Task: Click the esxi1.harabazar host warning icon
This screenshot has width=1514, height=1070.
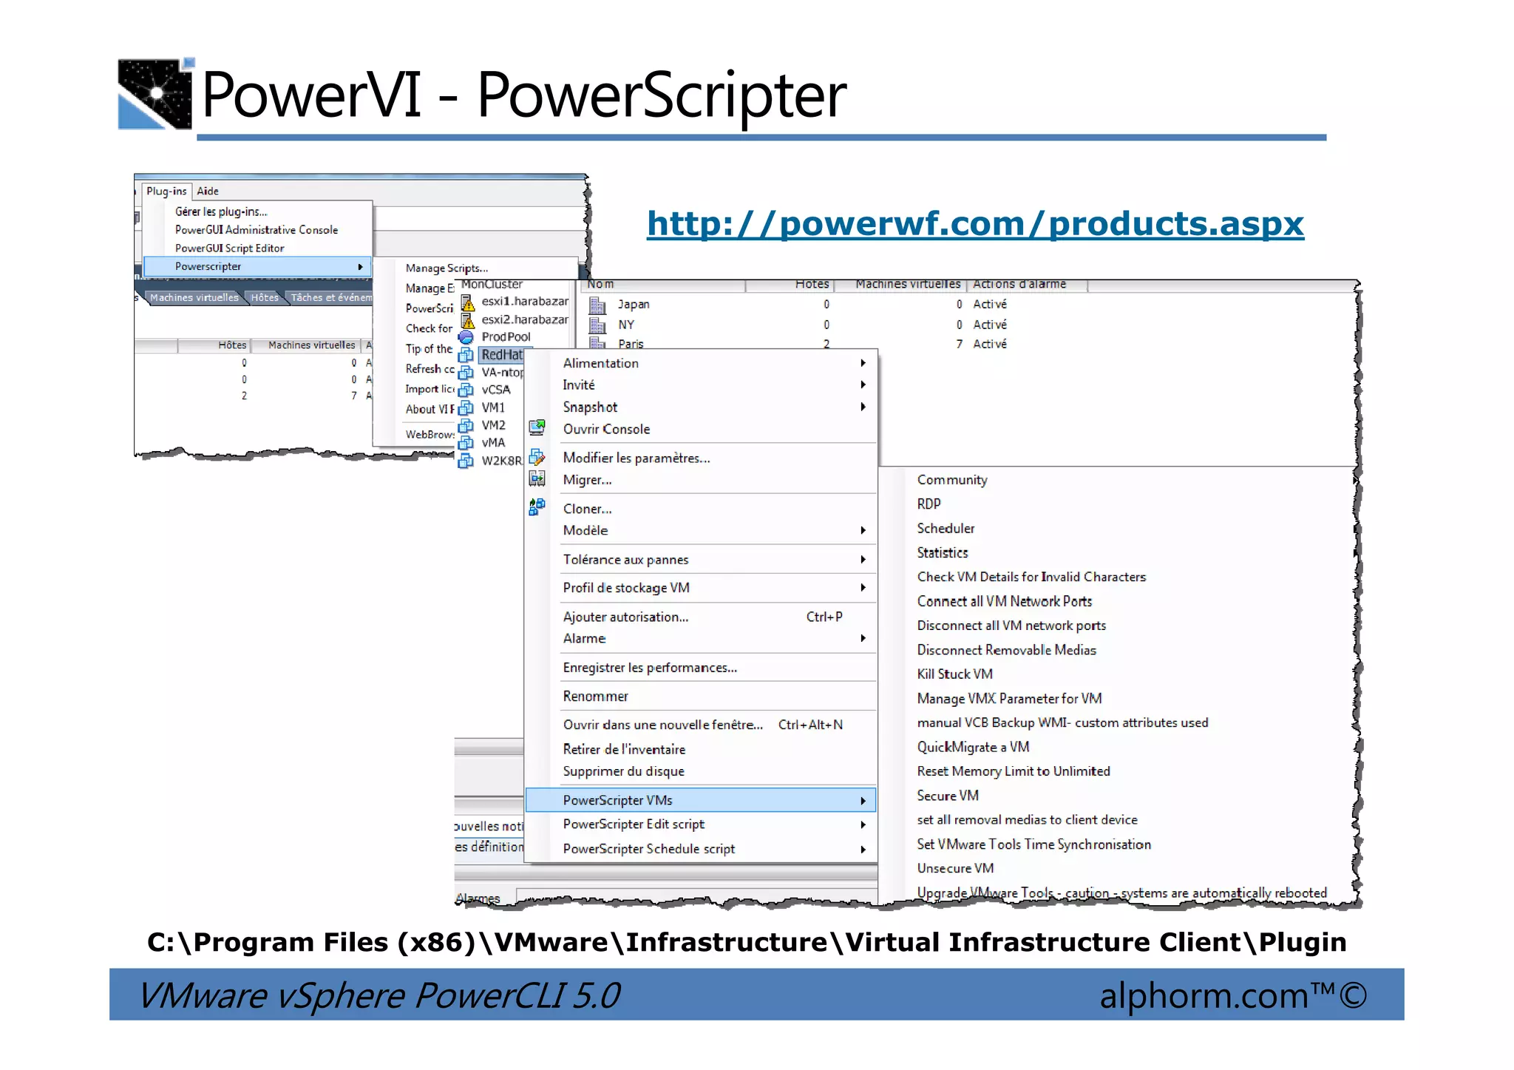Action: pos(467,302)
